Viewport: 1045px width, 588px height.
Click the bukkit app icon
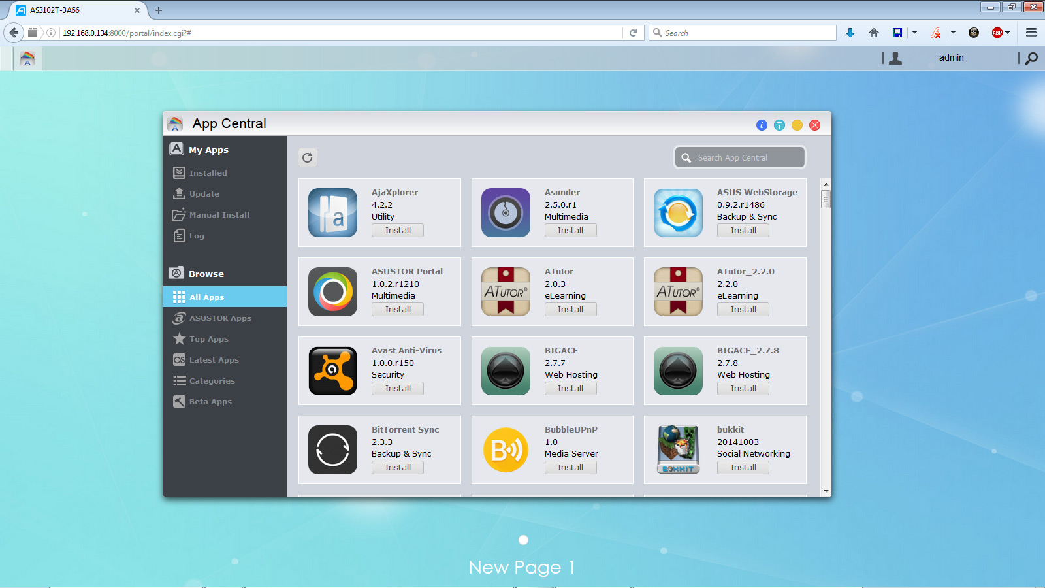[x=678, y=449]
